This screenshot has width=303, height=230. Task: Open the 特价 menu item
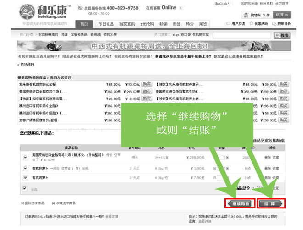(190, 24)
